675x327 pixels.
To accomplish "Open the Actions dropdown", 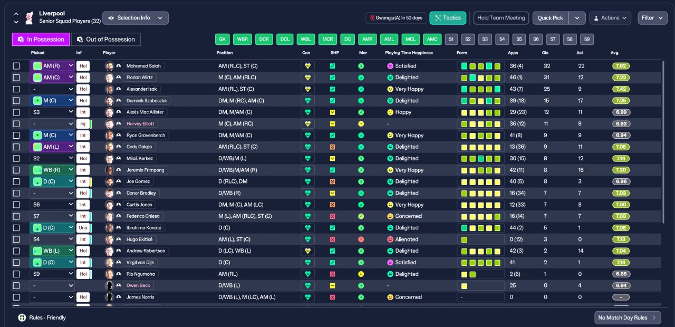I will click(610, 18).
